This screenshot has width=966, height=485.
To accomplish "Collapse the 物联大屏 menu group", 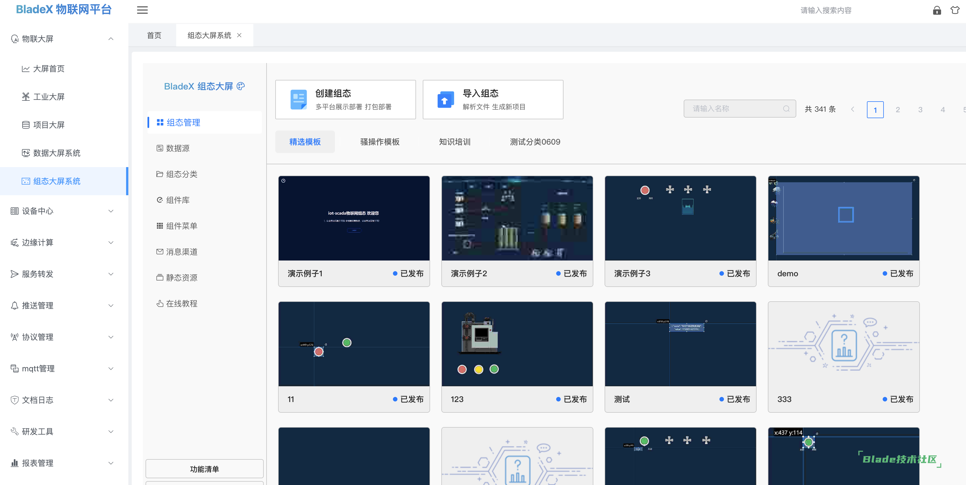I will tap(111, 39).
